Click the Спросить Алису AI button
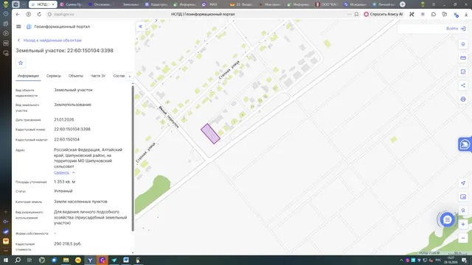 pos(383,14)
